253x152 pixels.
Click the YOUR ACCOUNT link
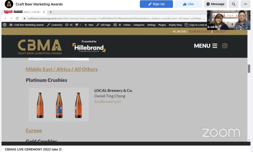(x=199, y=32)
